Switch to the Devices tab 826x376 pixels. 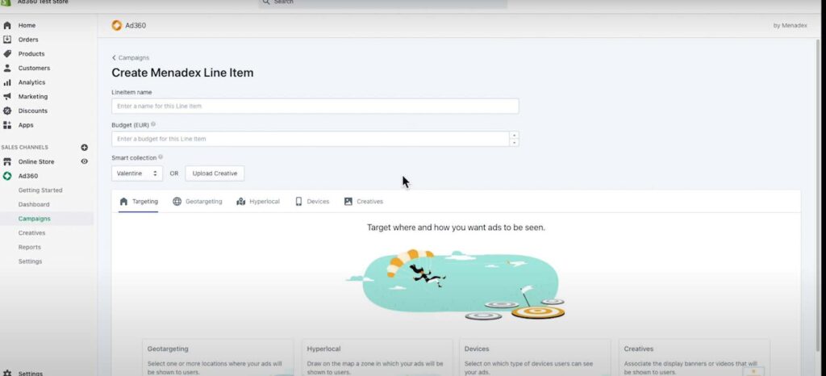coord(312,202)
